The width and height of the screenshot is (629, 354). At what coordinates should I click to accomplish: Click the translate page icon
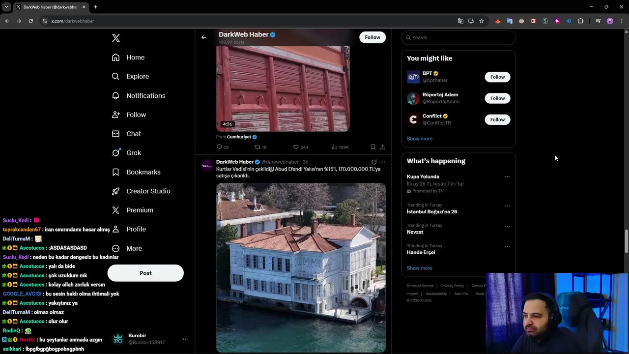coord(460,21)
